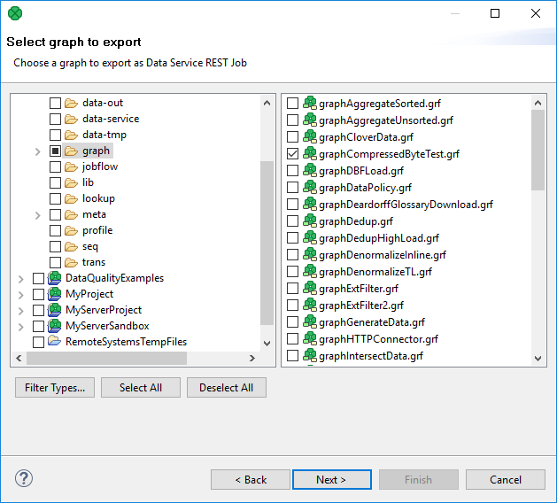The image size is (557, 503).
Task: Click the help question mark icon
Action: (24, 479)
